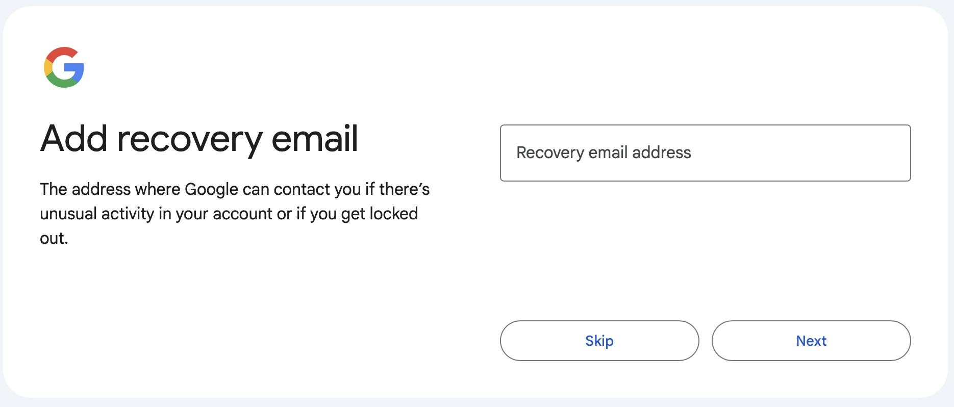Activate the outlined email address box

(x=705, y=153)
